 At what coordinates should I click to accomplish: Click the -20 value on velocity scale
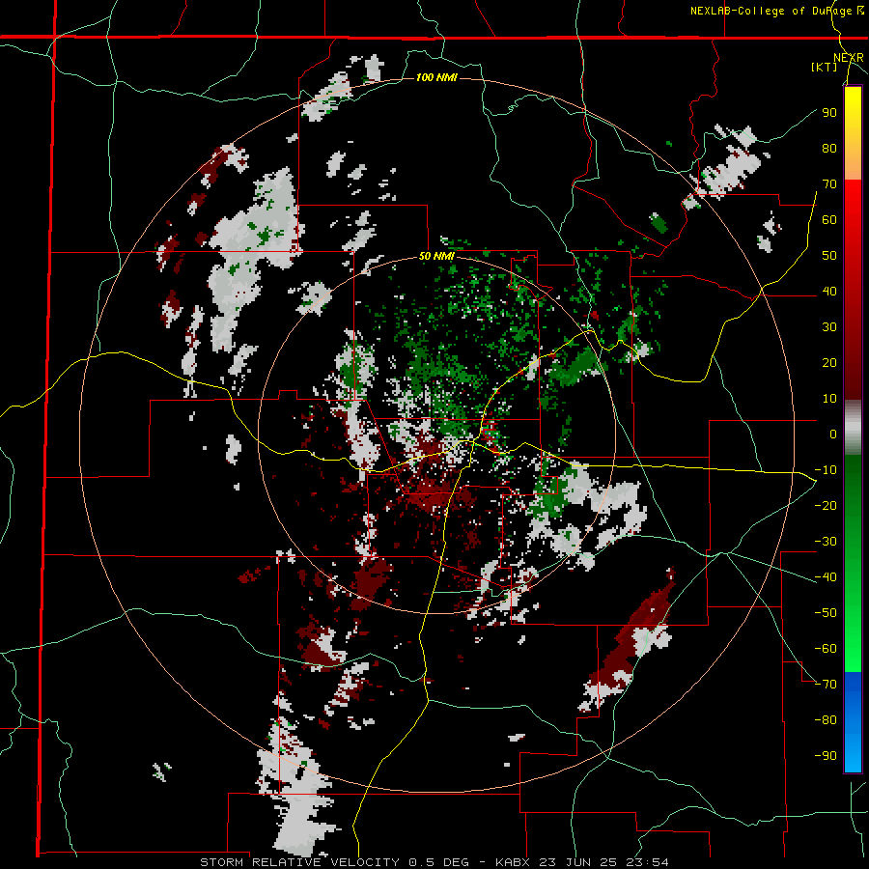tap(826, 505)
